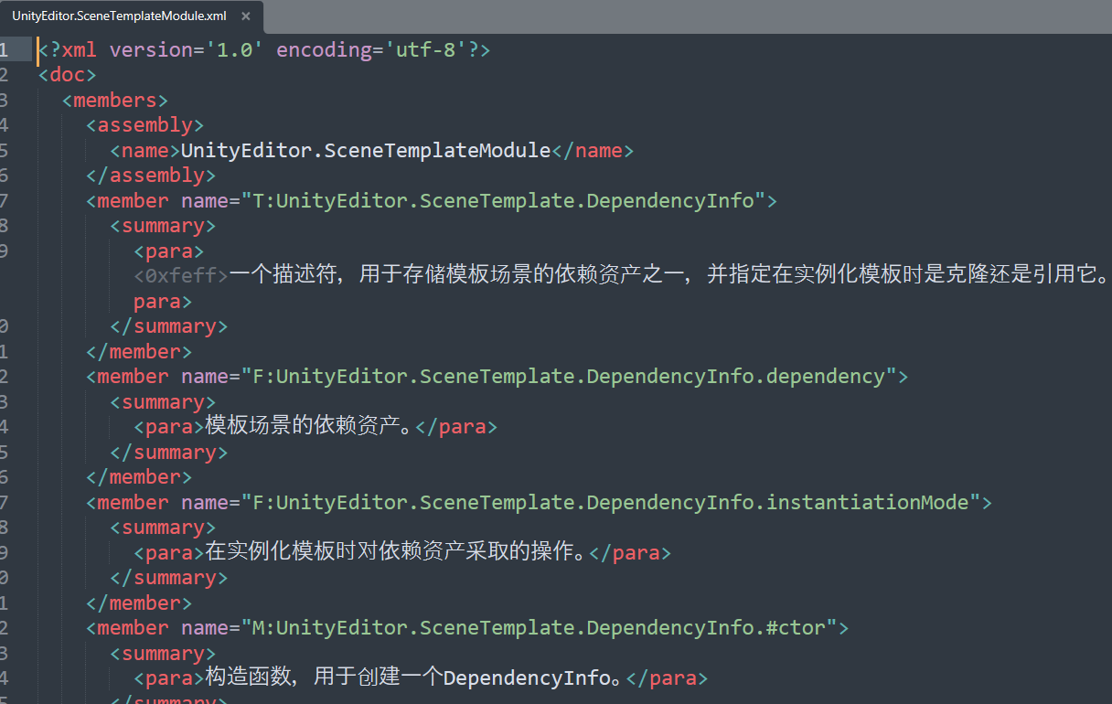Click the Chinese sentence beginning 一个描述符

(x=668, y=274)
